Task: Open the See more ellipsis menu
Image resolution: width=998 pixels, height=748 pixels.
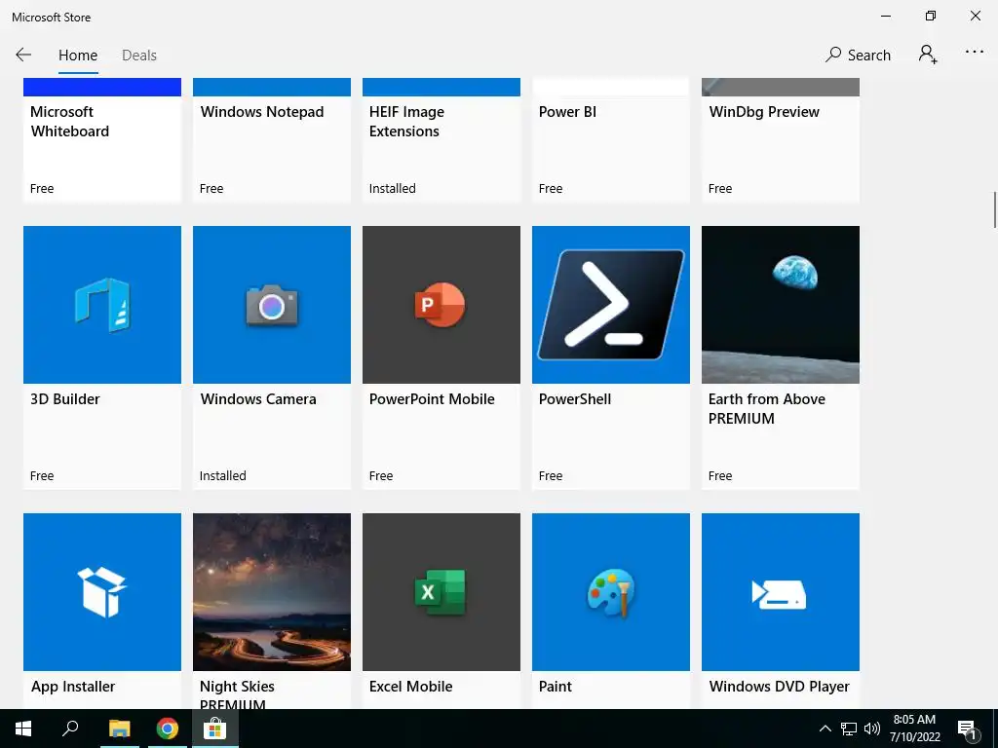Action: [975, 53]
